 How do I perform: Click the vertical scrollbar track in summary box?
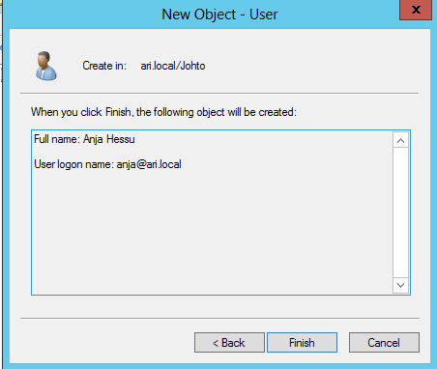pyautogui.click(x=400, y=213)
